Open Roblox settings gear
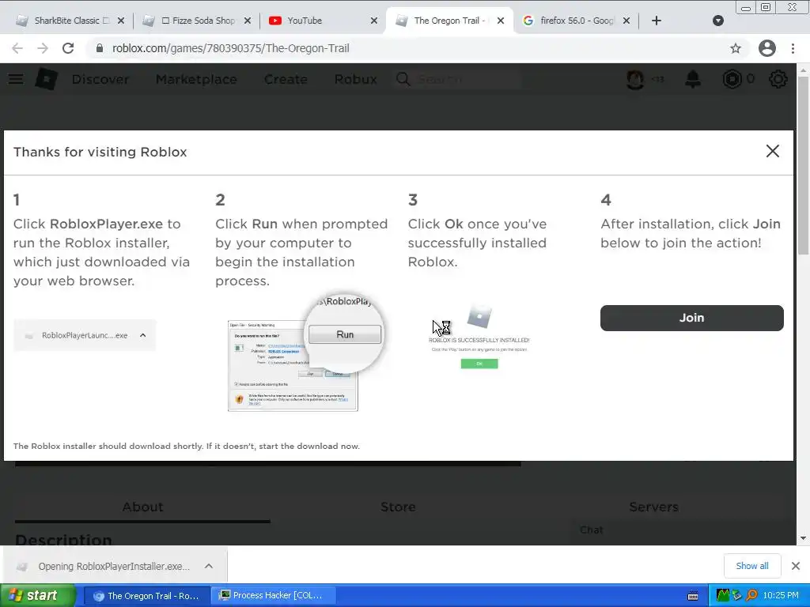The image size is (810, 607). (778, 79)
